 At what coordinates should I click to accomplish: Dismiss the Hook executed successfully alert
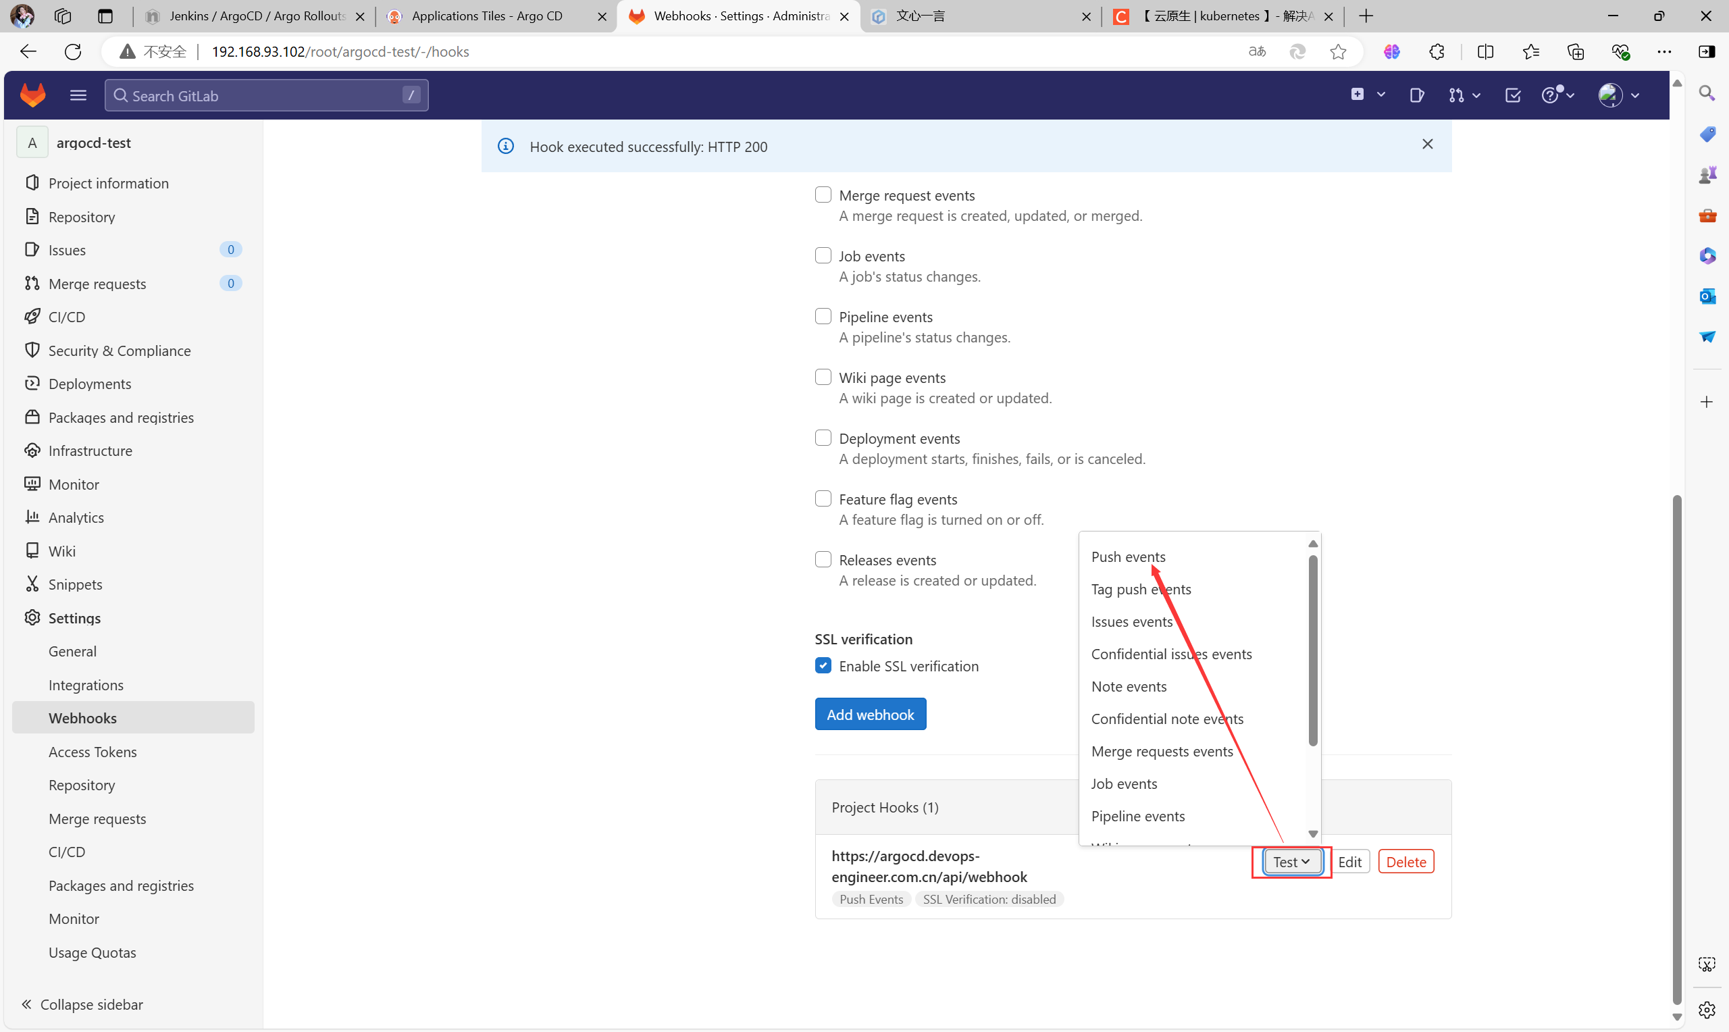pyautogui.click(x=1427, y=144)
